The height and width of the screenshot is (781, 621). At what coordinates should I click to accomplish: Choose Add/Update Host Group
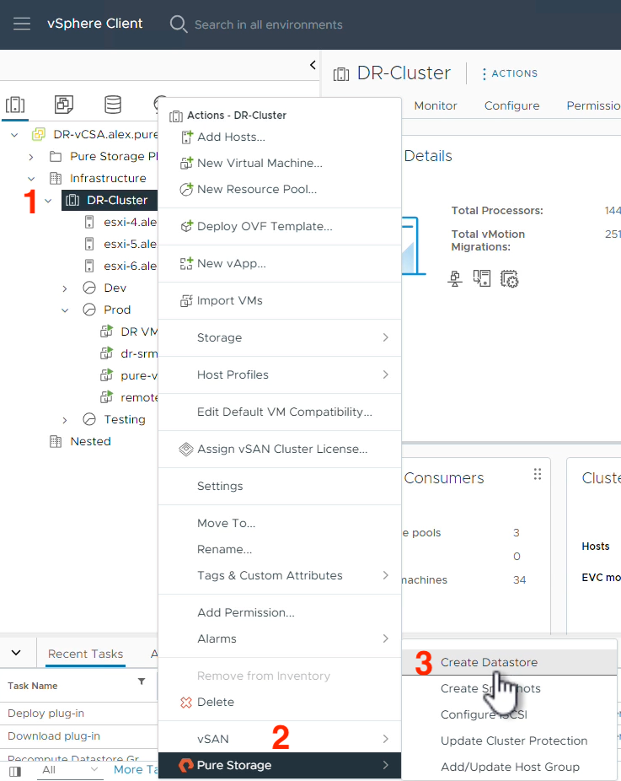pyautogui.click(x=509, y=767)
